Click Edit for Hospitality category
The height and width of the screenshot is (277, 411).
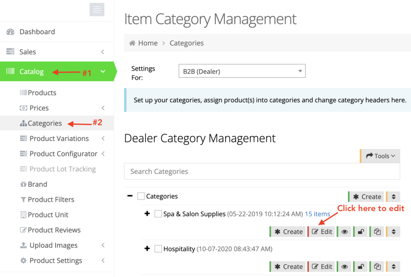(321, 267)
